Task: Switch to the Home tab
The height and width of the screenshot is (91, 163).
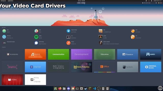Action: 79,3
